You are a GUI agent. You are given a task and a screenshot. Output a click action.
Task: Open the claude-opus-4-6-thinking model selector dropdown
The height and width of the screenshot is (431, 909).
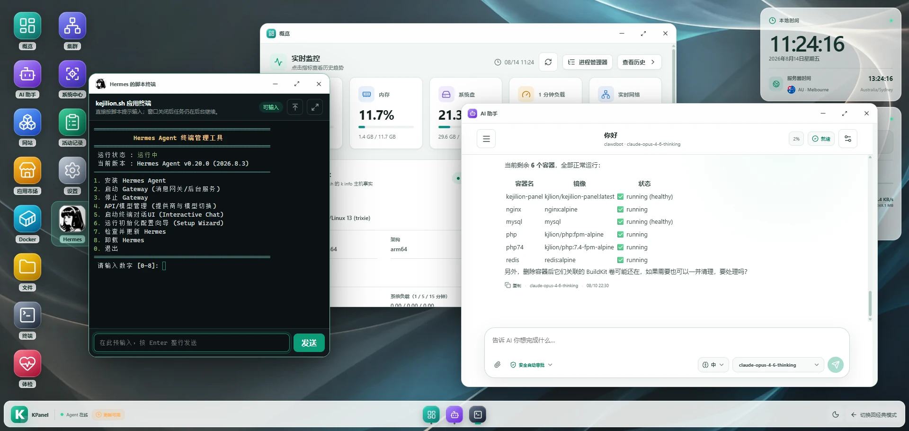tap(778, 365)
